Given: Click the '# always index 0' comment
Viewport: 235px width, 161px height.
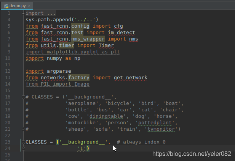Looking at the screenshot, I should click(141, 142).
